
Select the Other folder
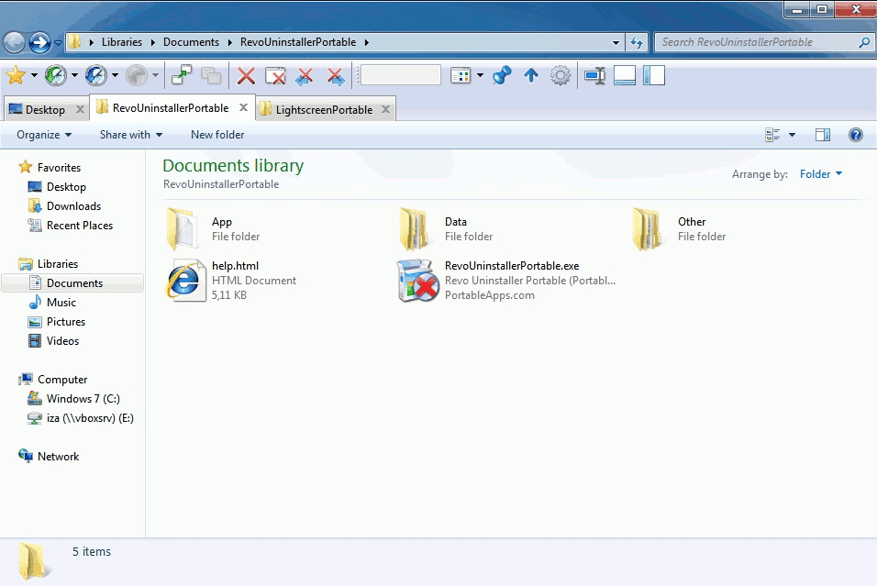(681, 229)
